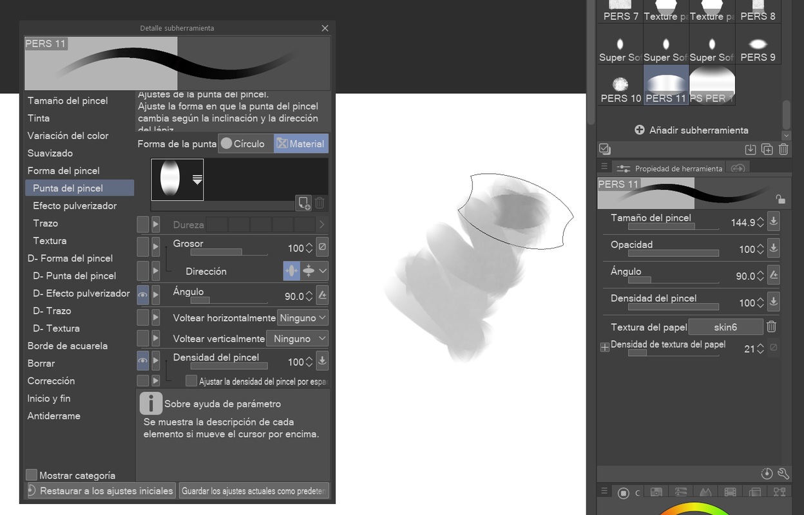Open Ángulo dynamics button in subtool detail
Viewport: 804px width, 515px height.
322,296
